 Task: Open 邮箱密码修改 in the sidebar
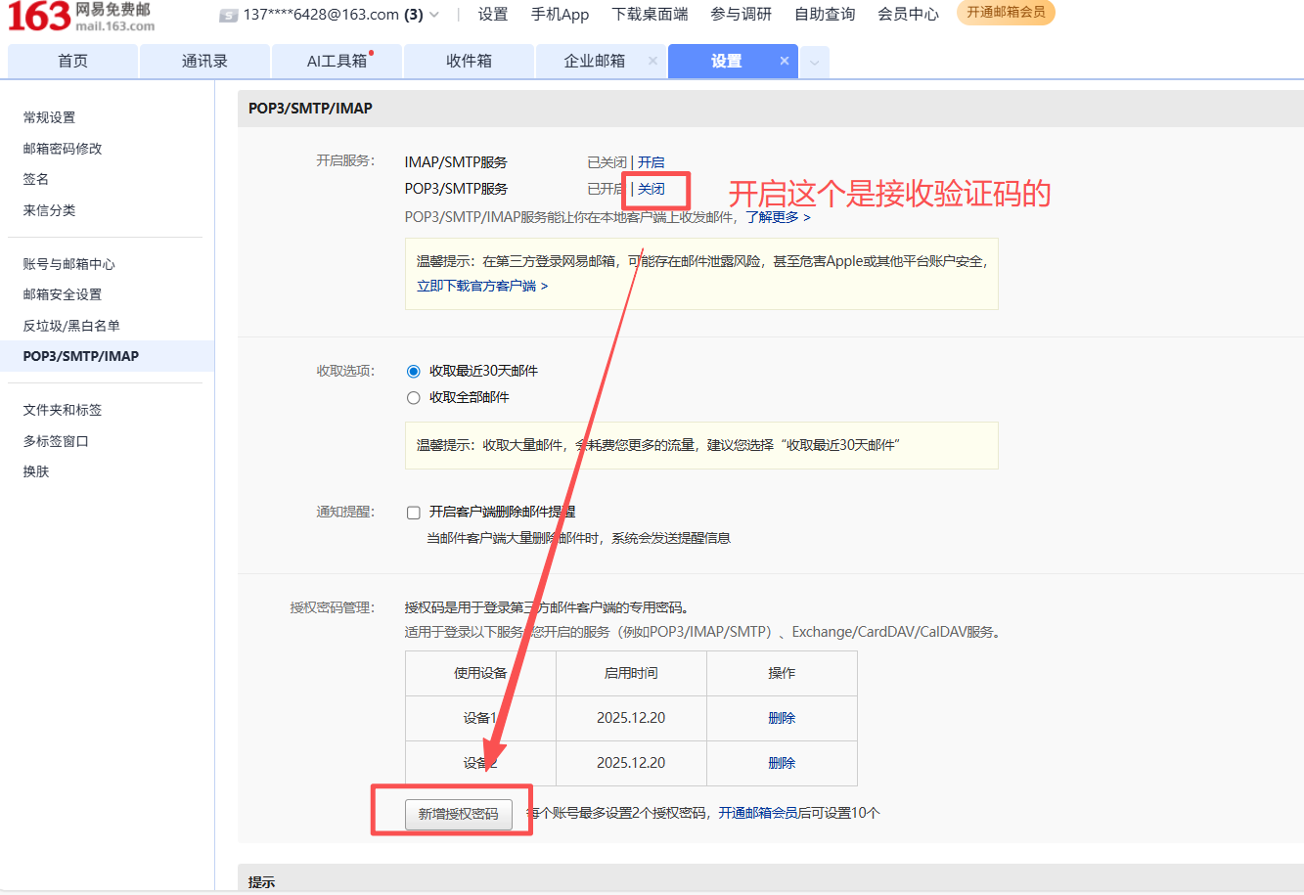(63, 149)
